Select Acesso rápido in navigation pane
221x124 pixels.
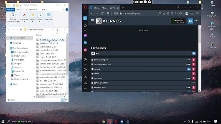(x=19, y=38)
